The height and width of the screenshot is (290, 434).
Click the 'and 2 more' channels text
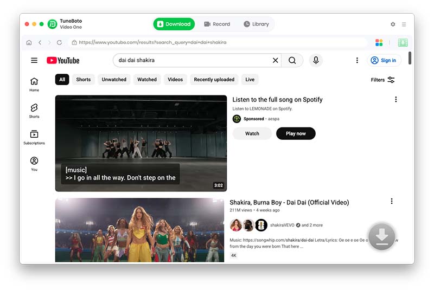pos(312,225)
